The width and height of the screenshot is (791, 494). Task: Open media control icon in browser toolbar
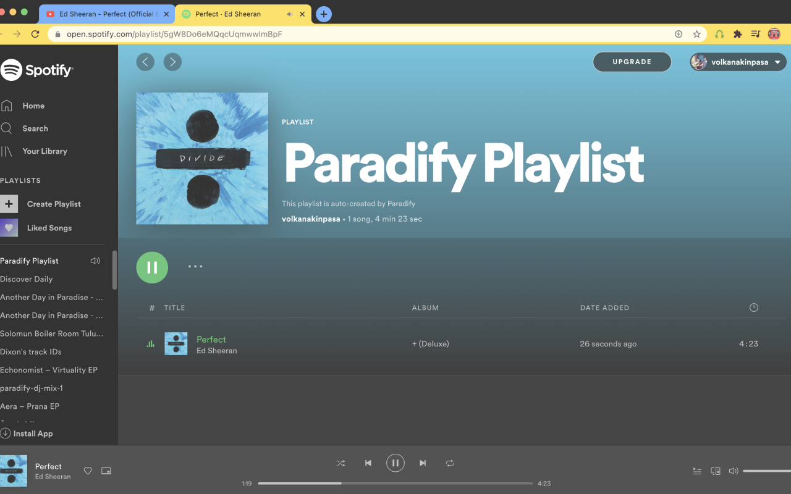755,34
